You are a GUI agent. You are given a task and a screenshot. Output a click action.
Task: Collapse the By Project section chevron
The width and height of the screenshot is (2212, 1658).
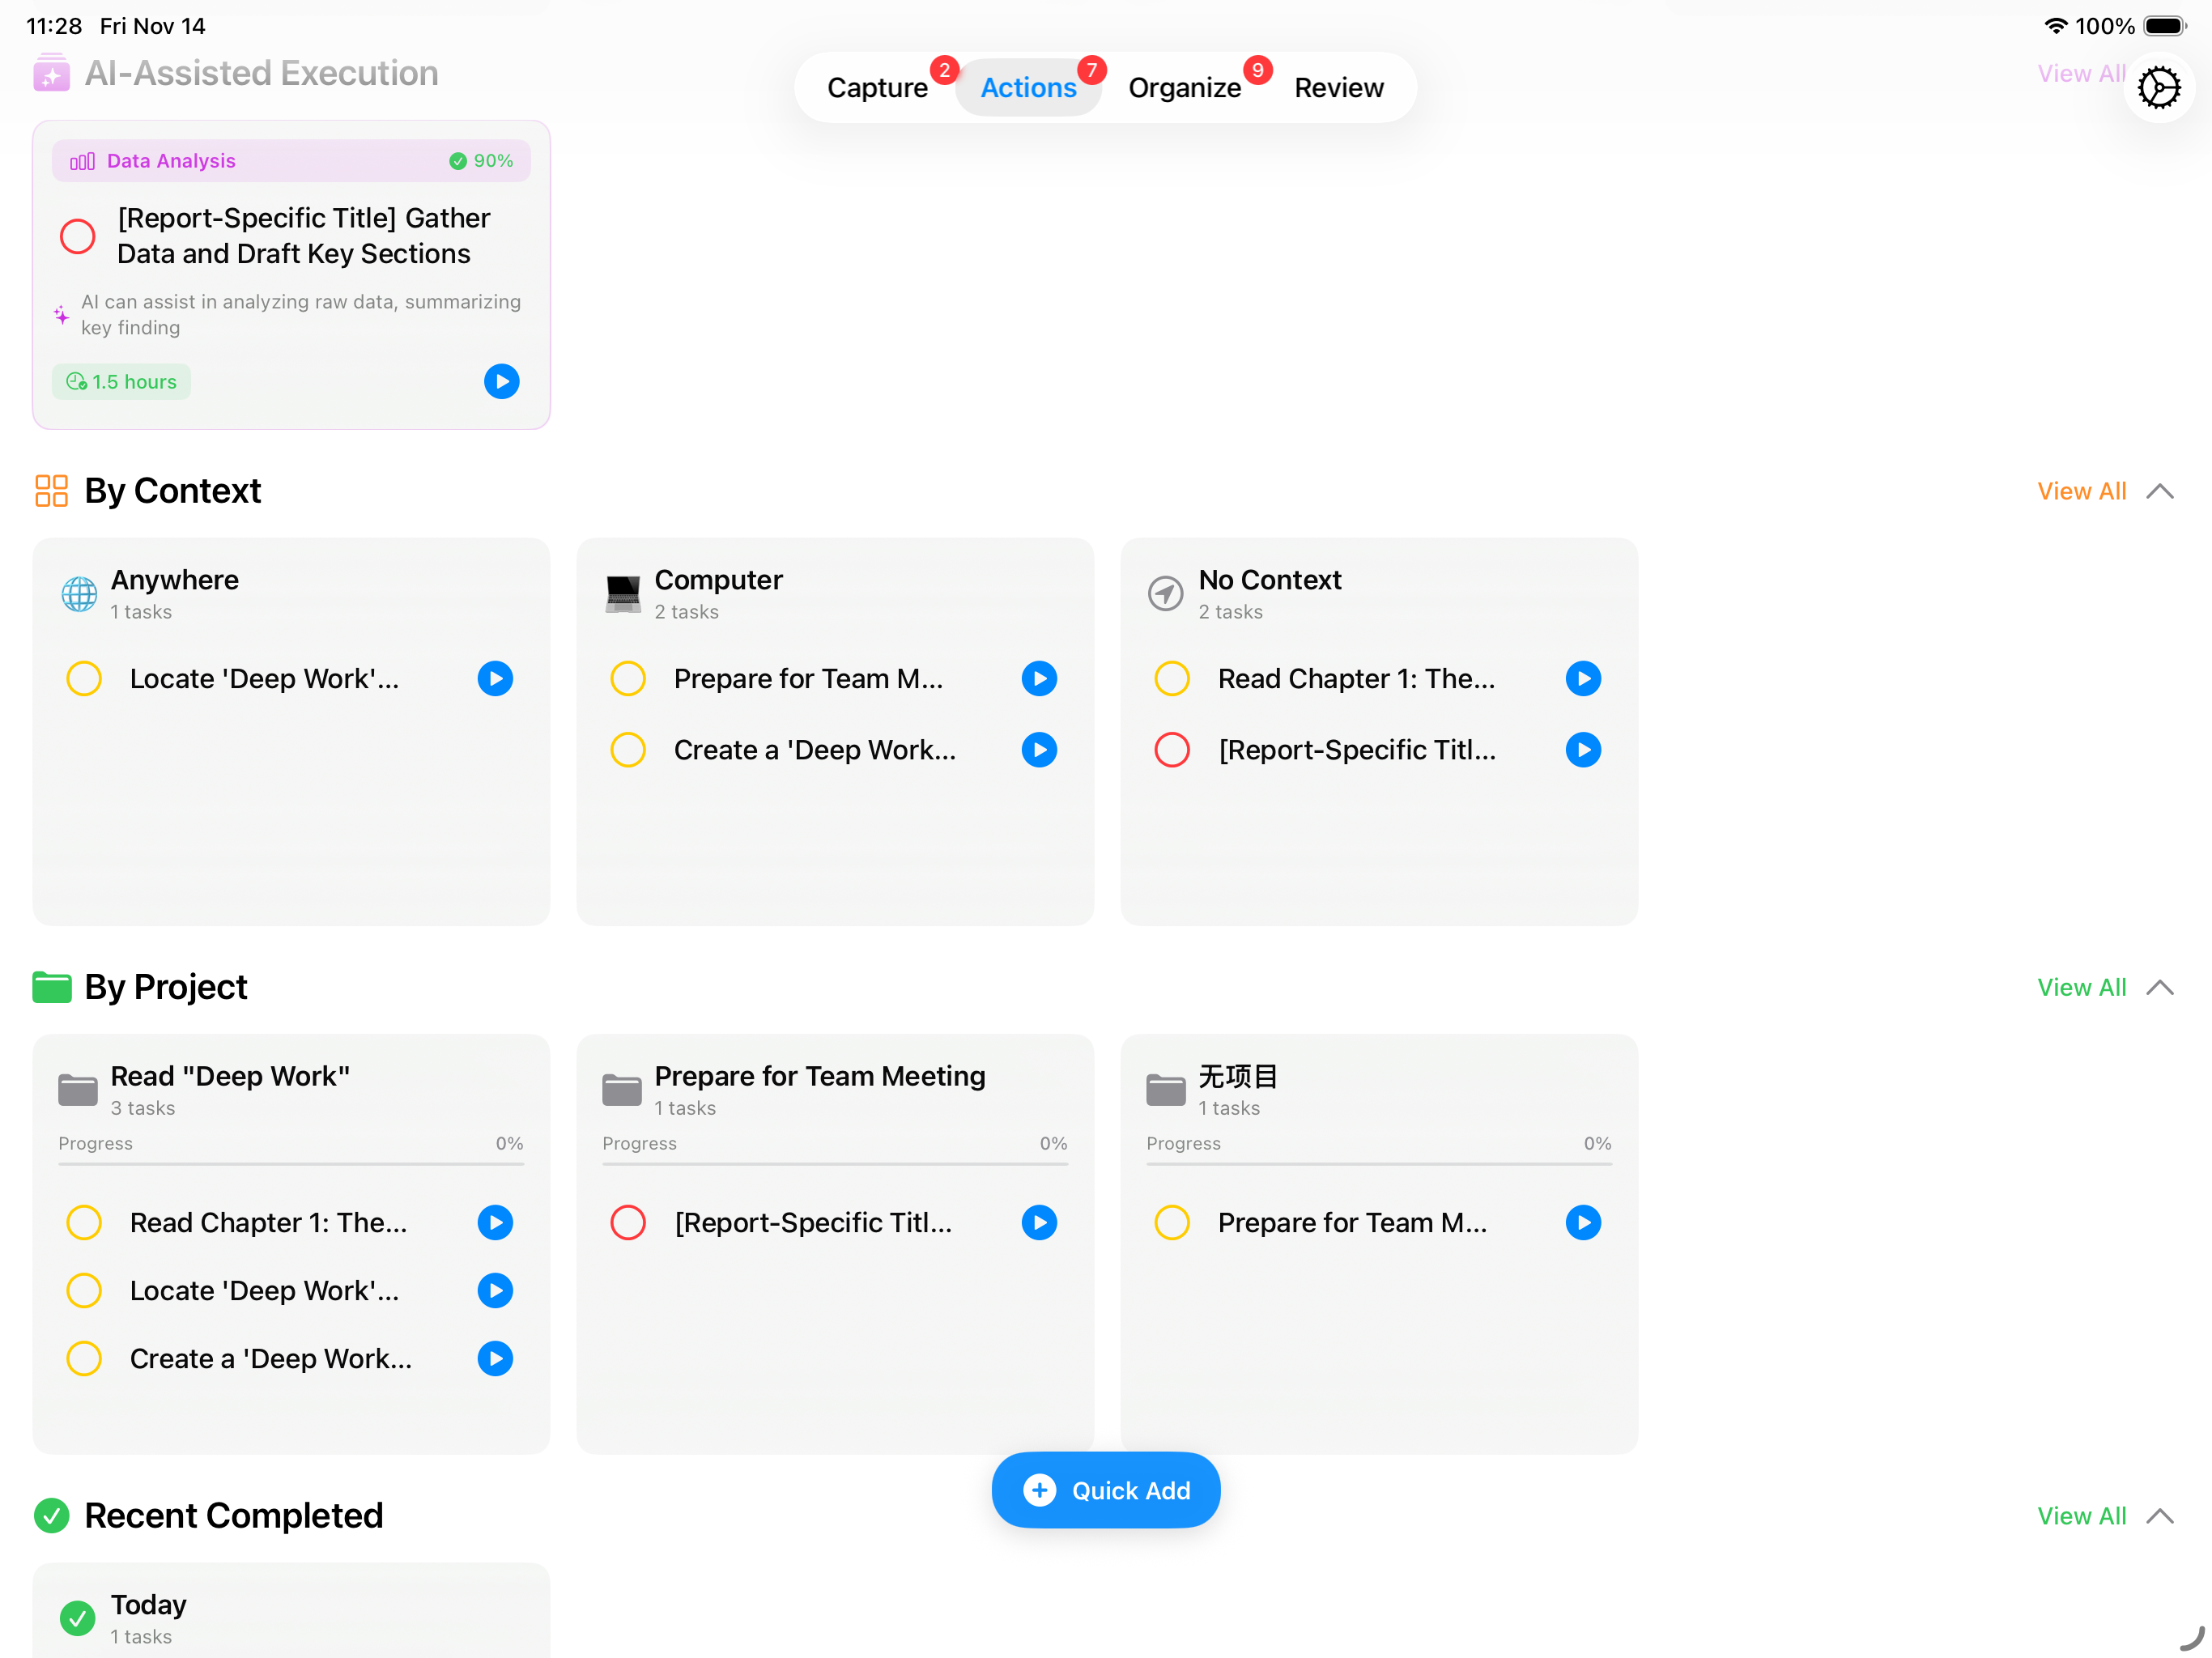point(2160,988)
